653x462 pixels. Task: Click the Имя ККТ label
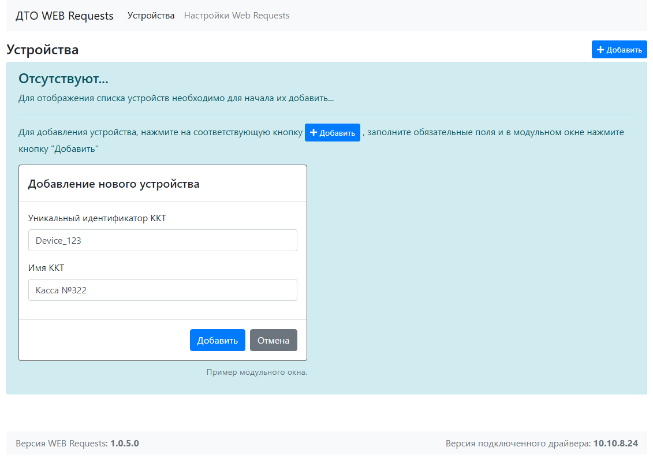click(46, 268)
